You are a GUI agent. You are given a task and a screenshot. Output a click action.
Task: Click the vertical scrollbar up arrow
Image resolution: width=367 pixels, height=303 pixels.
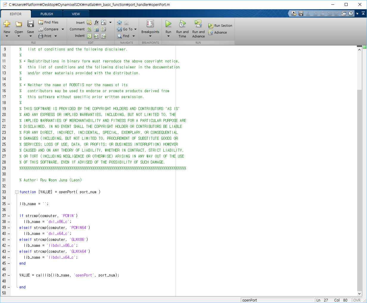coord(359,49)
